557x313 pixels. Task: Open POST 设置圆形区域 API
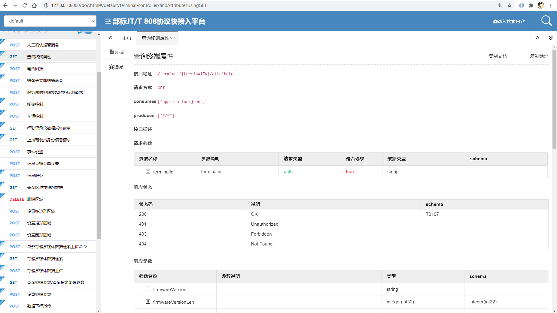click(x=48, y=235)
